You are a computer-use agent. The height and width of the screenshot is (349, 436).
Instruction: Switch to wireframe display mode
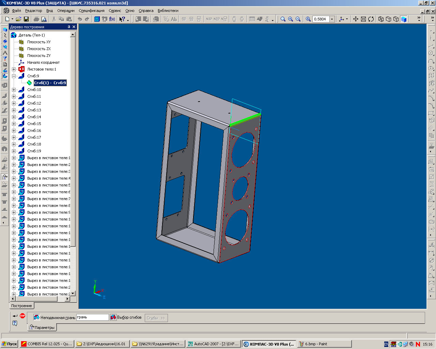381,19
